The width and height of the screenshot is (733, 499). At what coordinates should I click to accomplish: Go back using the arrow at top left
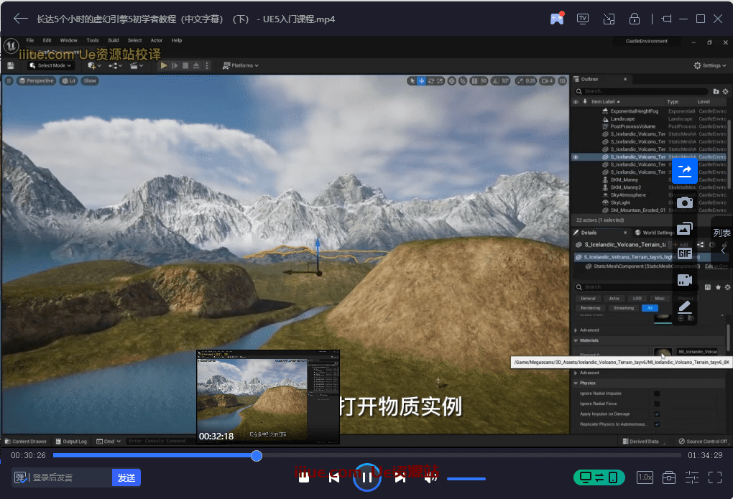click(20, 19)
